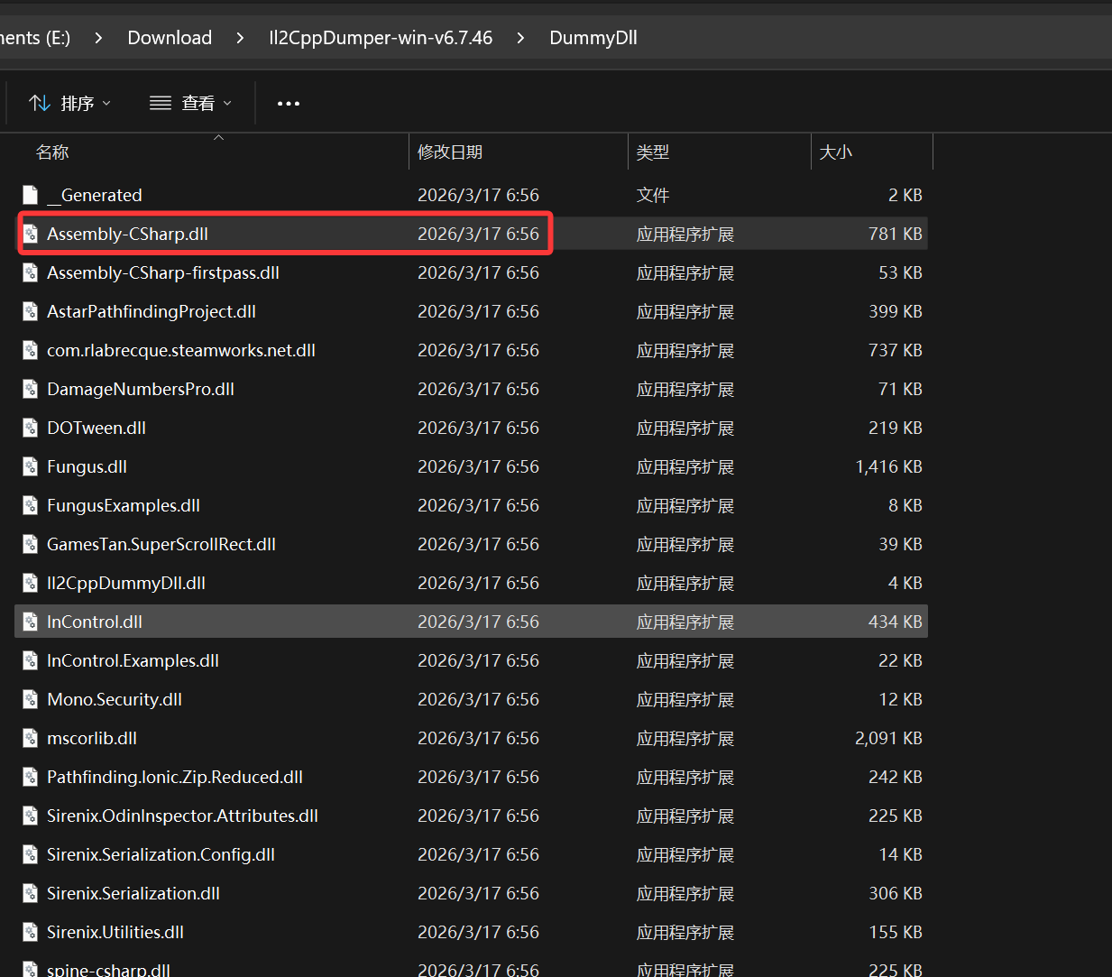Click the __Generated file icon
This screenshot has height=977, width=1112.
click(31, 195)
